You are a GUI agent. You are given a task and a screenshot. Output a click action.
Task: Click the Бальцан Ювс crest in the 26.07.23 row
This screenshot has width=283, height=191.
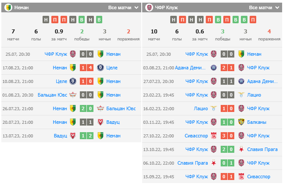tap(100, 108)
